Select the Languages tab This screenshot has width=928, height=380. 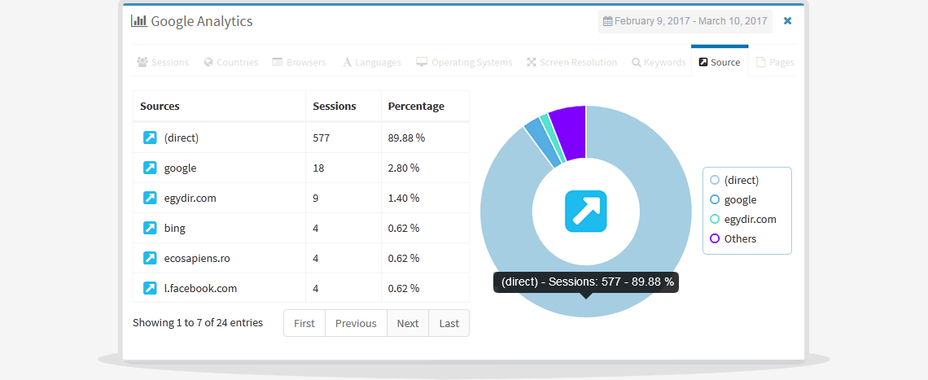tap(372, 62)
